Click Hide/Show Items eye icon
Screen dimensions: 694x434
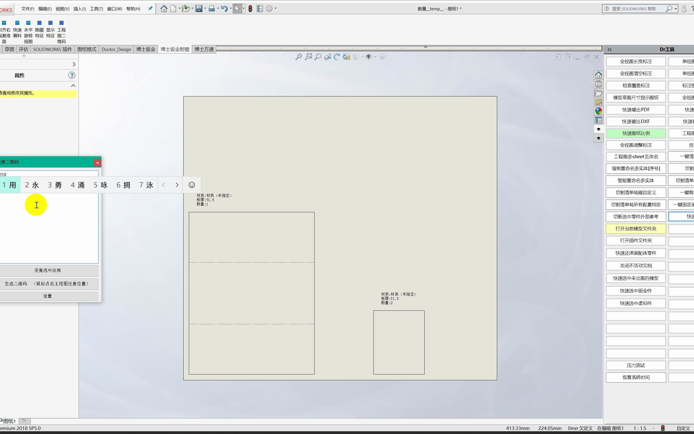pos(369,57)
